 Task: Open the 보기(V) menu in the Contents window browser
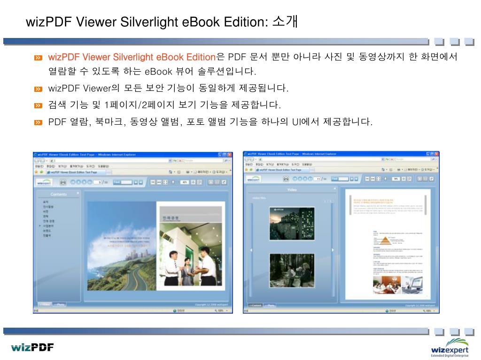pyautogui.click(x=62, y=166)
